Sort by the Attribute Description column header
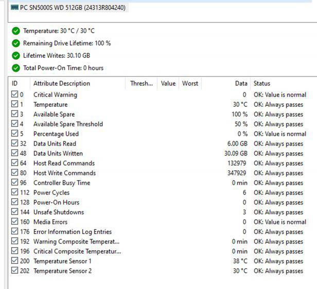317x289 pixels. coord(78,84)
